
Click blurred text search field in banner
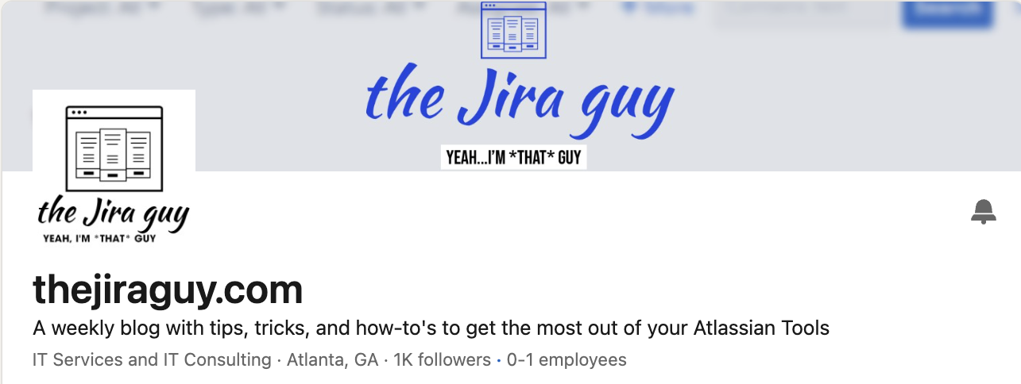tap(802, 11)
